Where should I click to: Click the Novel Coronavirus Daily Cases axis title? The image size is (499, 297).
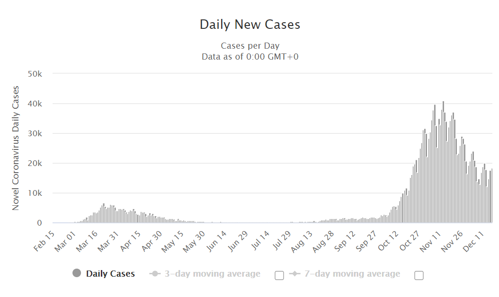[x=16, y=148]
